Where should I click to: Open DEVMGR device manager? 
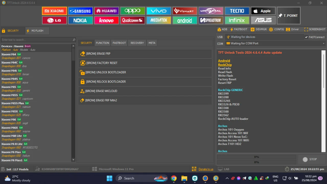tap(259, 29)
